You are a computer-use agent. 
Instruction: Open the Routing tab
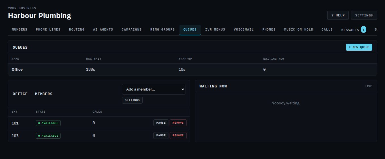77,30
